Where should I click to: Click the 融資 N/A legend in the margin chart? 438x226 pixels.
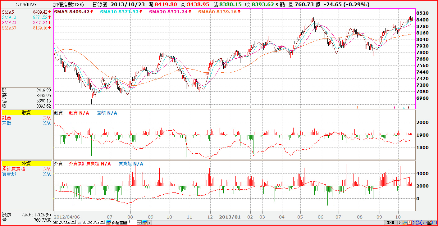click(x=79, y=113)
